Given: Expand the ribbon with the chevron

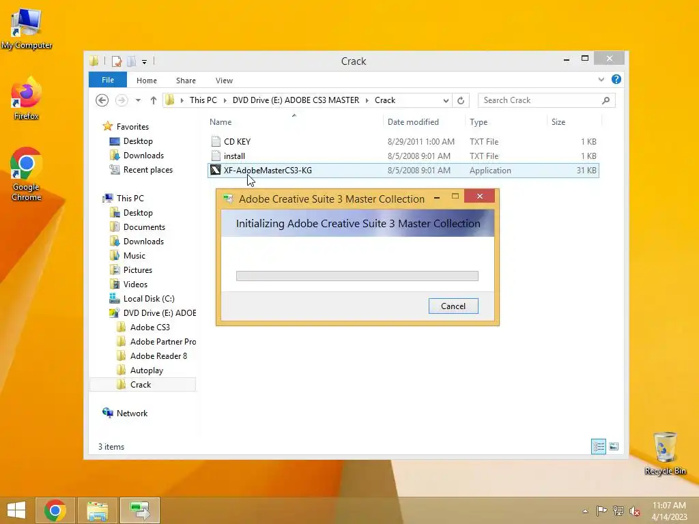Looking at the screenshot, I should pos(601,79).
